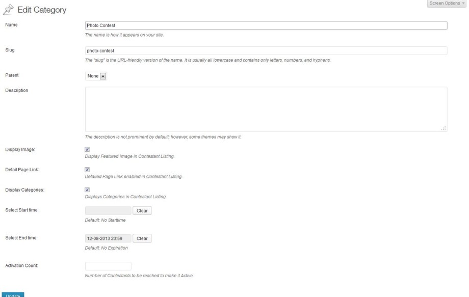This screenshot has height=297, width=469.
Task: Grab the Description textarea resize handle
Action: [444, 128]
